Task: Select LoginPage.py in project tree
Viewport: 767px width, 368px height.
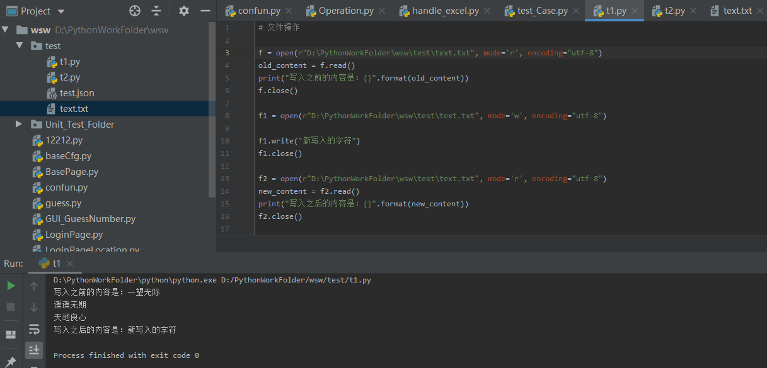Action: point(67,235)
